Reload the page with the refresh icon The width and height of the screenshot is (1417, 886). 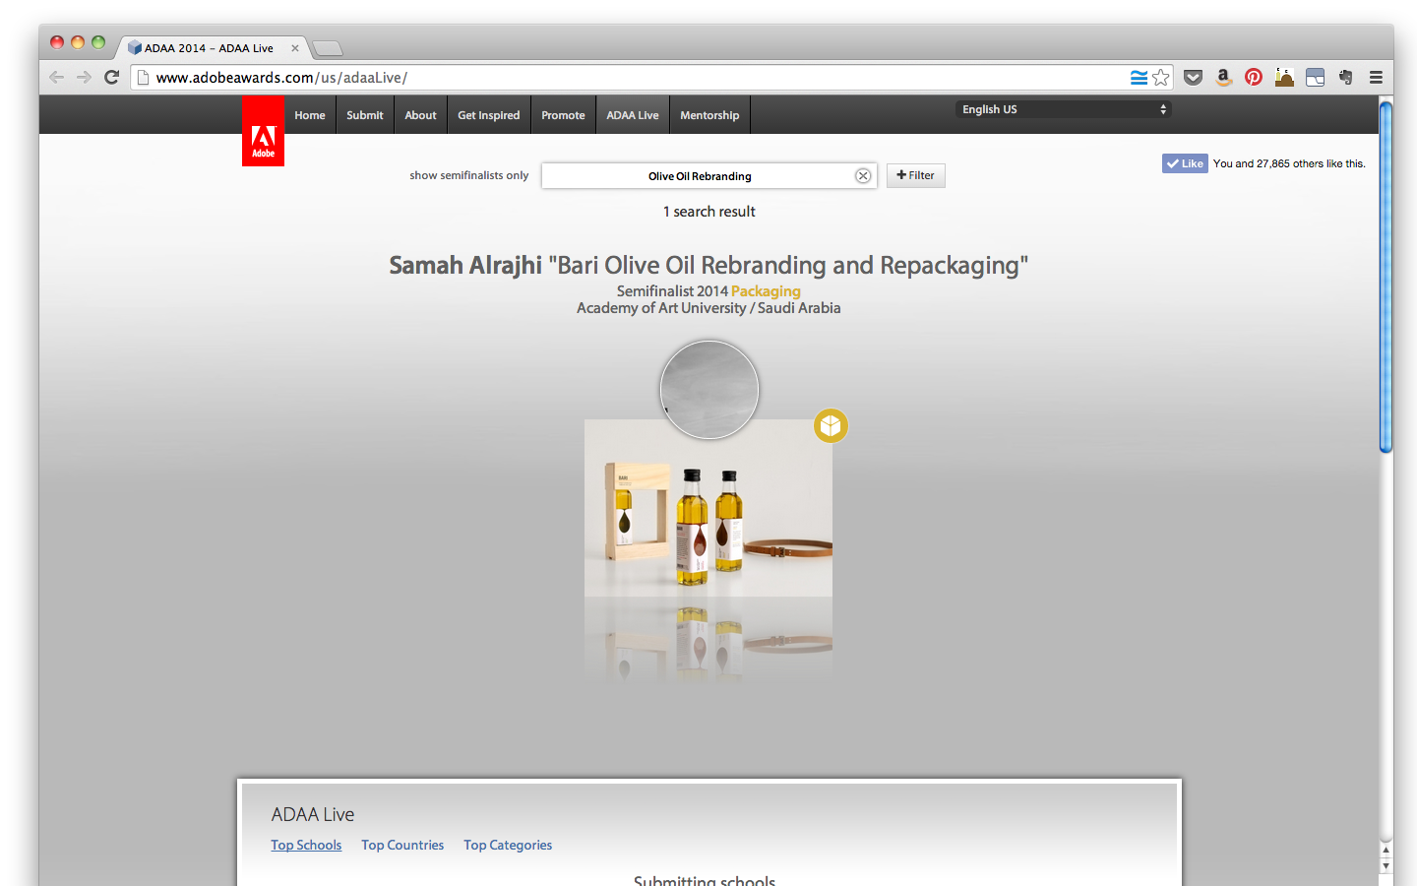click(112, 77)
